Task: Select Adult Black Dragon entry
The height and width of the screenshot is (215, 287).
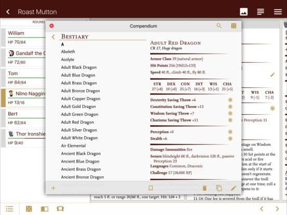Action: pyautogui.click(x=79, y=68)
